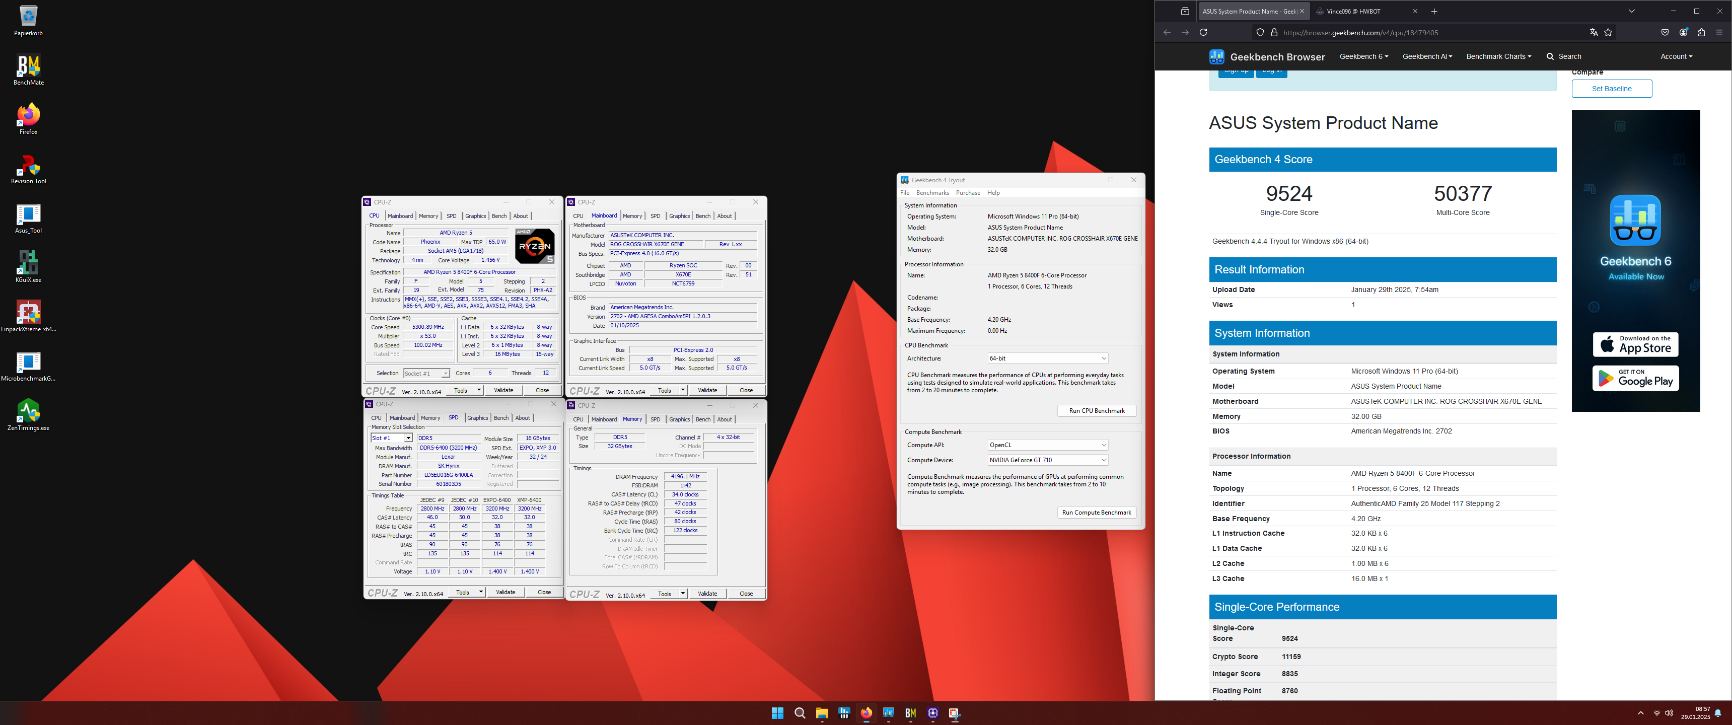Open Bench tab in the CPU-Z Processor window

(499, 216)
